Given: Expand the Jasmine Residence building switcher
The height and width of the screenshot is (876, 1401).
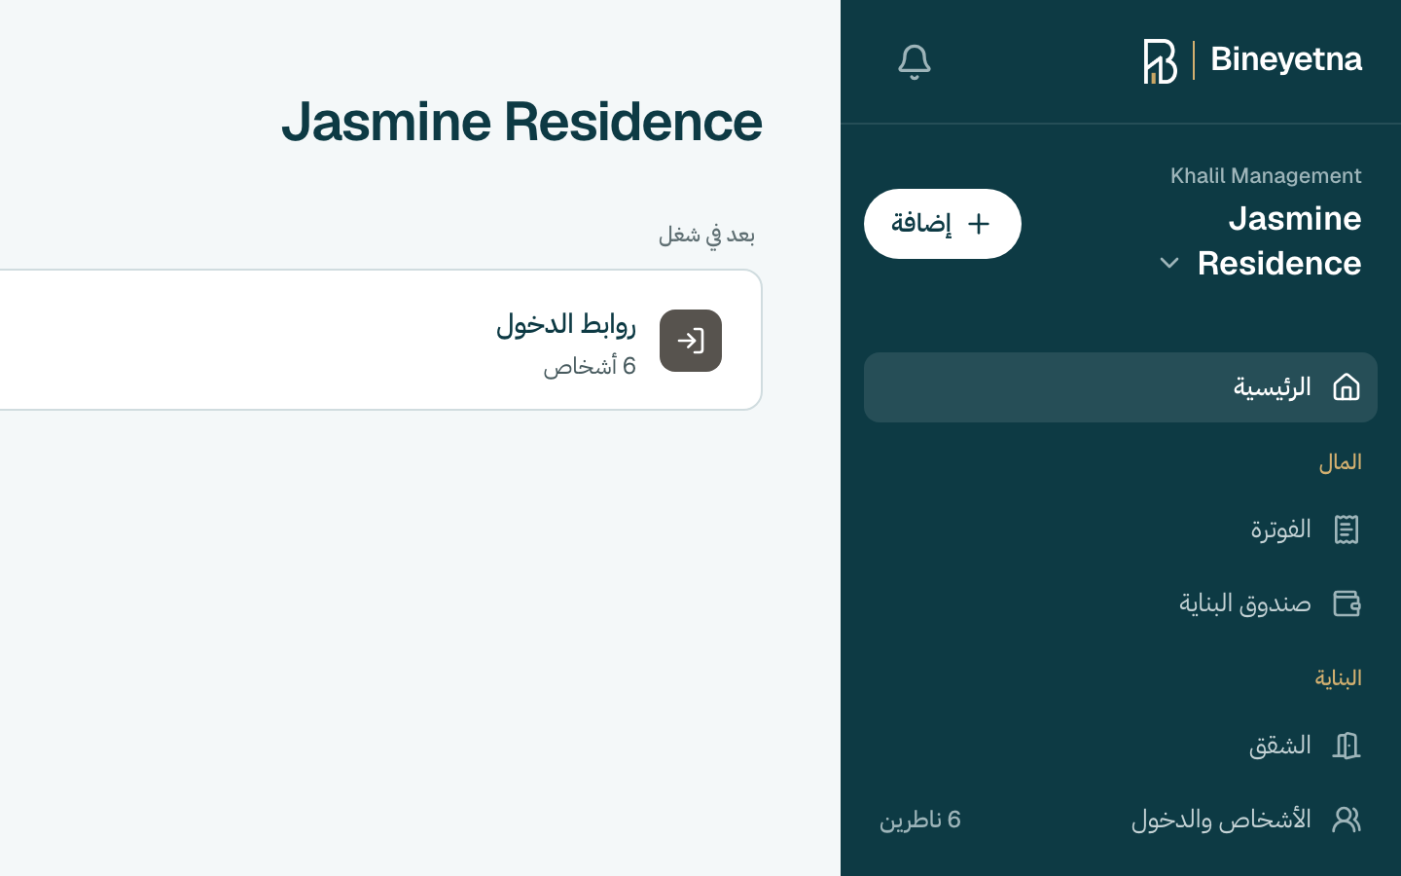Looking at the screenshot, I should tap(1260, 240).
